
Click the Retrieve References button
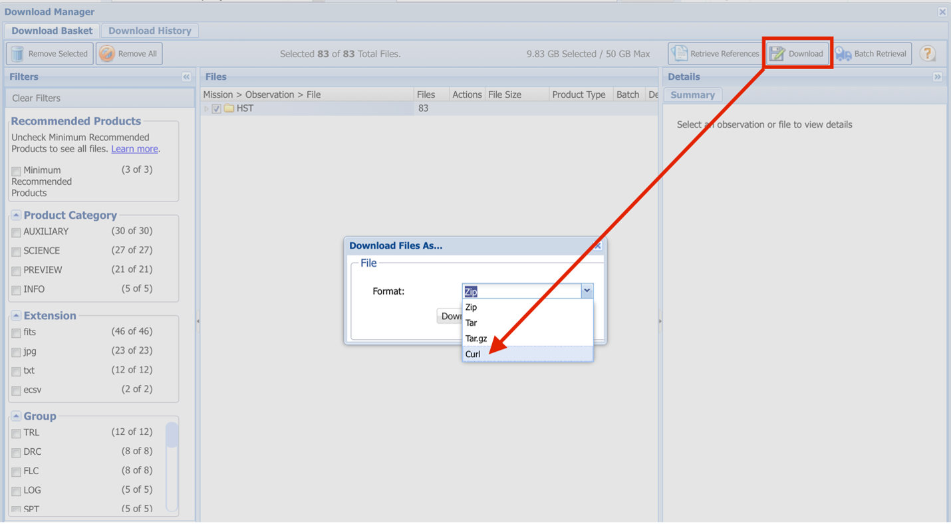tap(715, 54)
